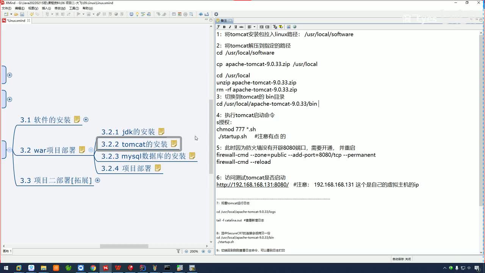Screen dimensions: 485x273
Task: Select the 3.2.4 项目部署 topic
Action: click(x=126, y=168)
